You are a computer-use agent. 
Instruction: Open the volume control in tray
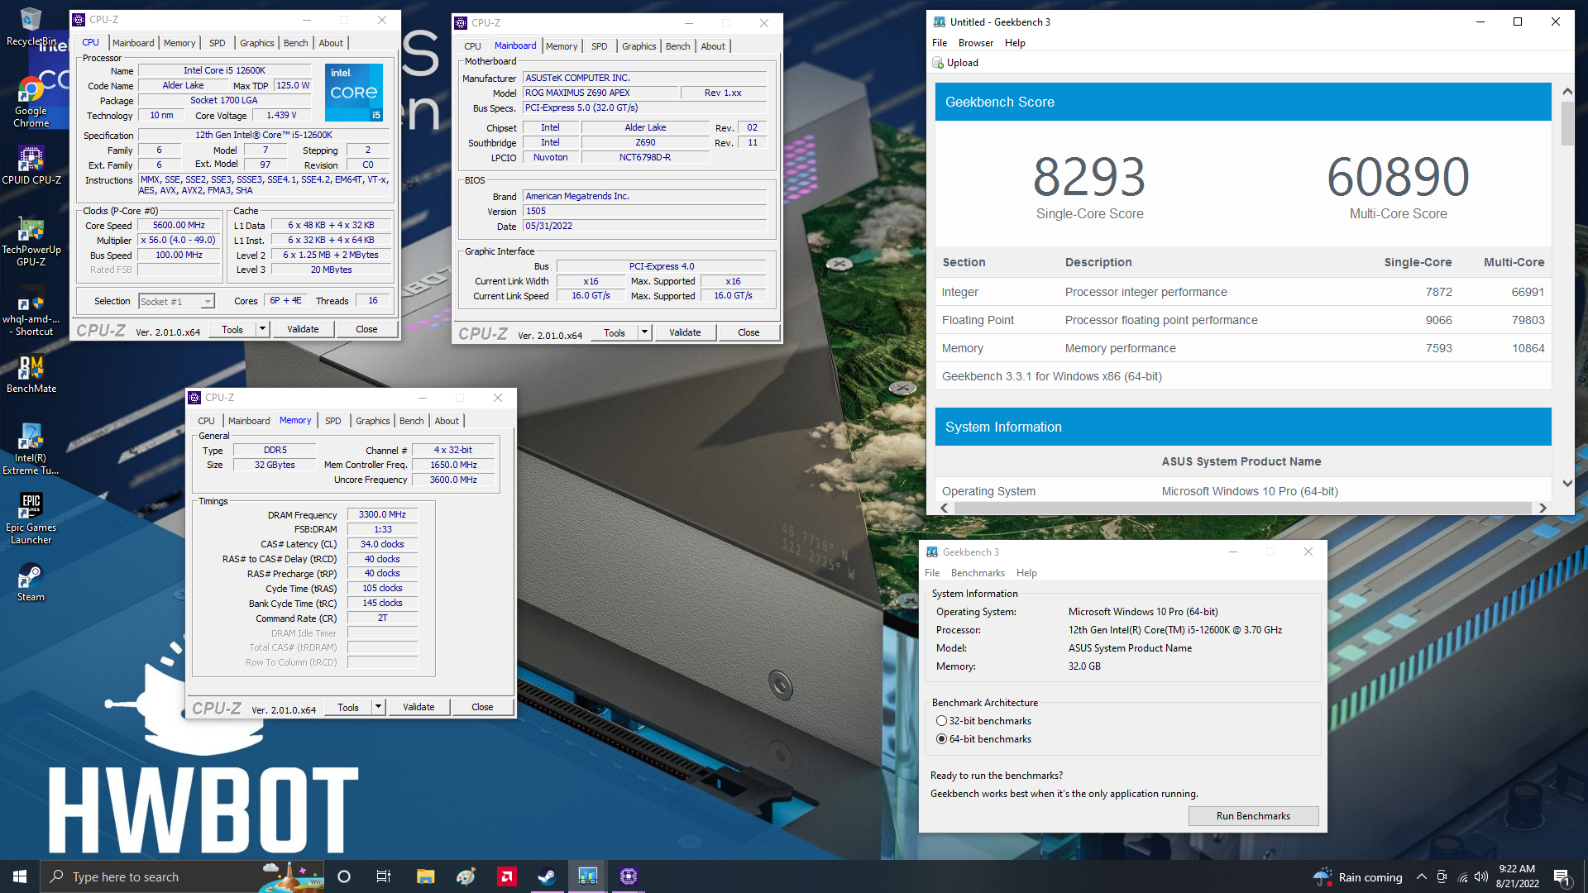1481,876
